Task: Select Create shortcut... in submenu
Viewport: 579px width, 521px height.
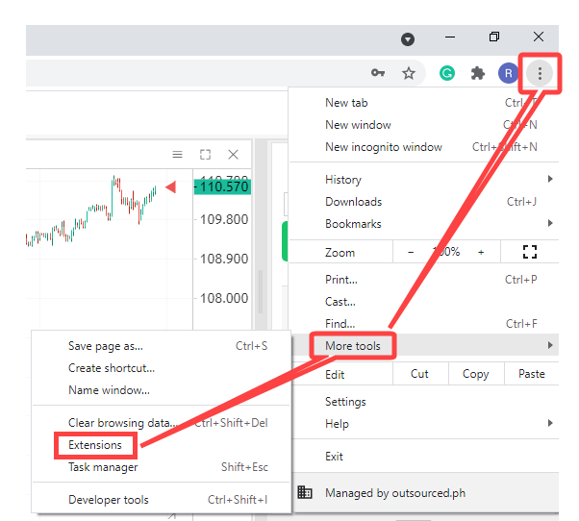Action: pyautogui.click(x=162, y=368)
